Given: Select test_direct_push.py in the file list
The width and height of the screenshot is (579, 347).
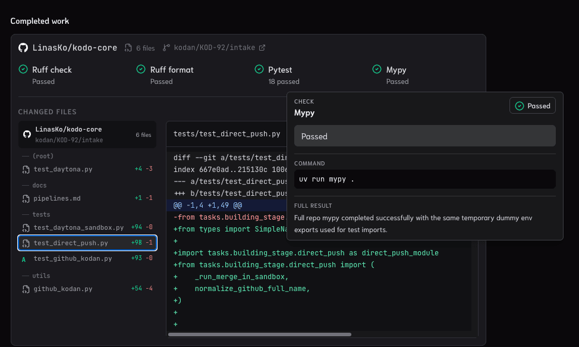Looking at the screenshot, I should pyautogui.click(x=87, y=243).
